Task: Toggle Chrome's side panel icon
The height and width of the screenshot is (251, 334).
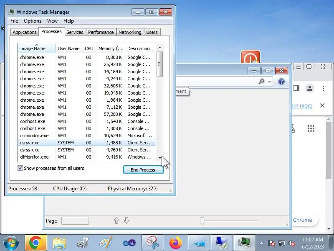Action: pyautogui.click(x=296, y=88)
